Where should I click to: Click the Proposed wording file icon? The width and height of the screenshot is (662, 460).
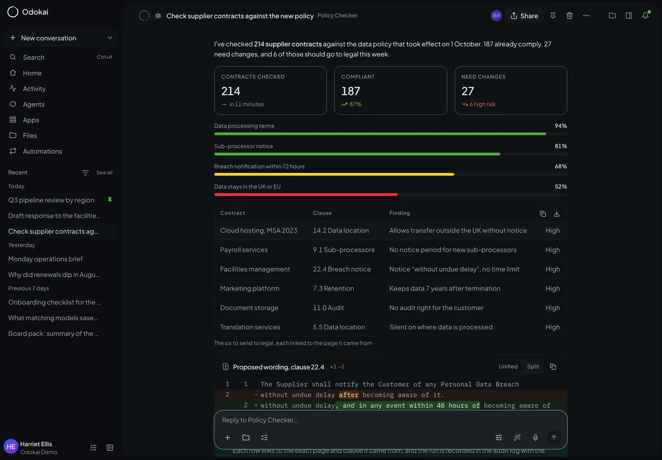(226, 367)
